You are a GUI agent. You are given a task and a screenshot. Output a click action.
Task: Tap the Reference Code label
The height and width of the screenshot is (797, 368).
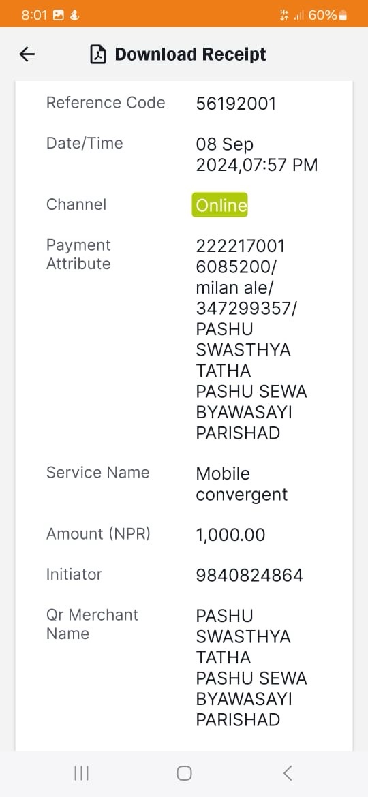coord(106,103)
